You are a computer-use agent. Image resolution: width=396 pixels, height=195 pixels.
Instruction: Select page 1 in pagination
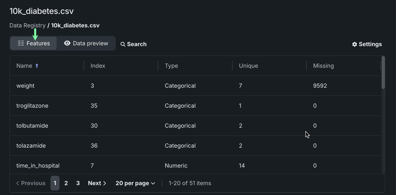pos(55,183)
